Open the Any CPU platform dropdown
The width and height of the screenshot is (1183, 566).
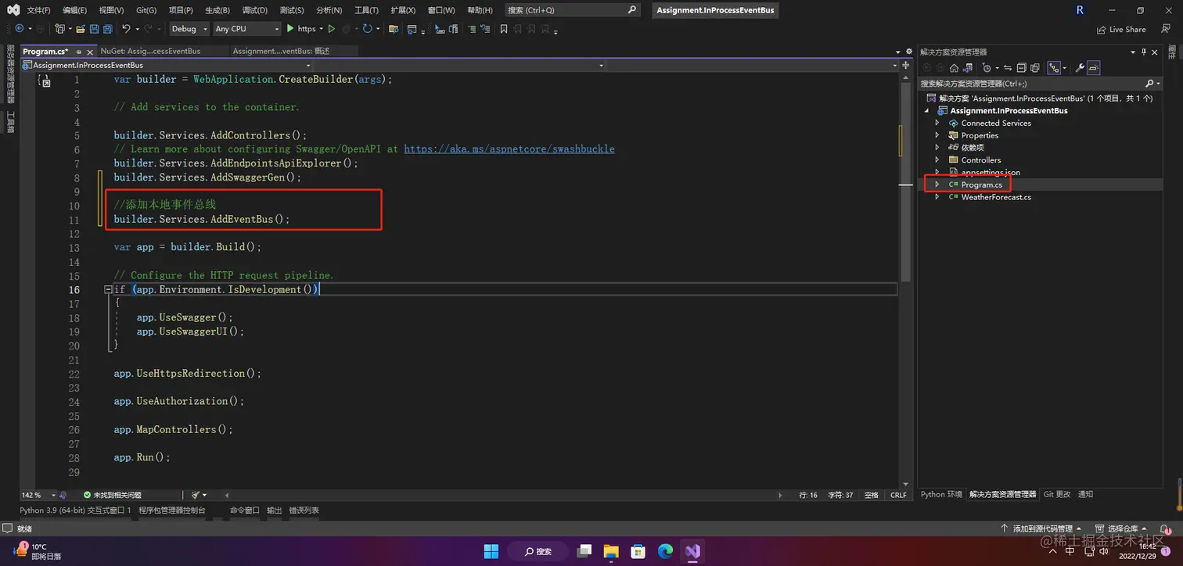point(246,29)
